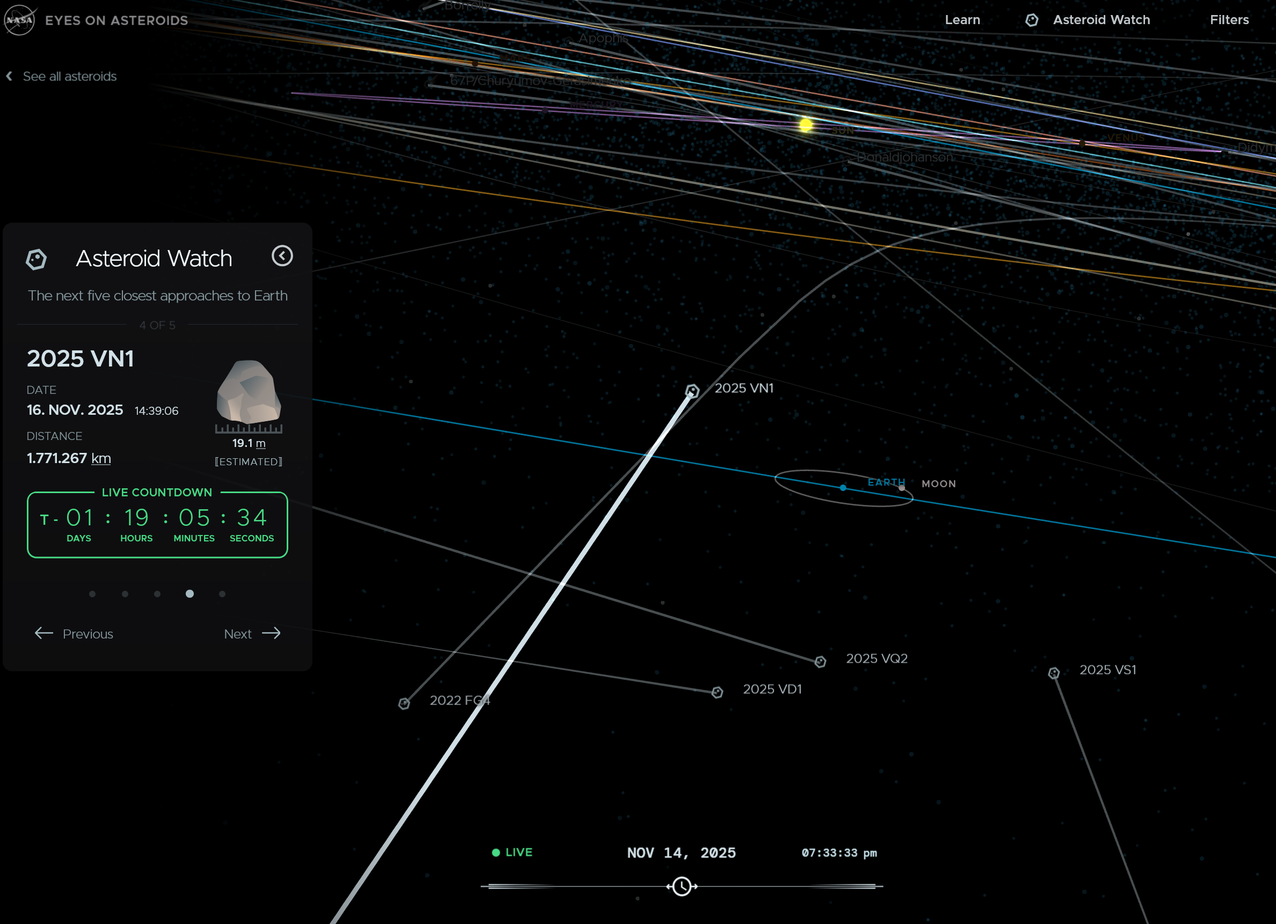Toggle distance units by clicking km
Image resolution: width=1276 pixels, height=924 pixels.
click(x=101, y=458)
